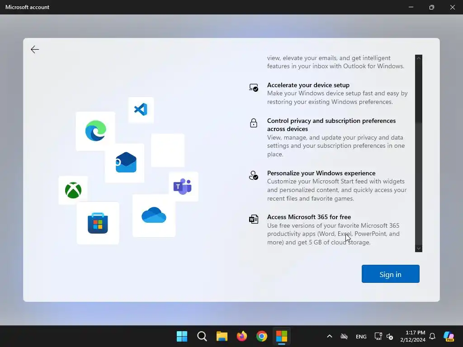This screenshot has height=347, width=463.
Task: Launch Firefox from the taskbar
Action: coord(242,336)
